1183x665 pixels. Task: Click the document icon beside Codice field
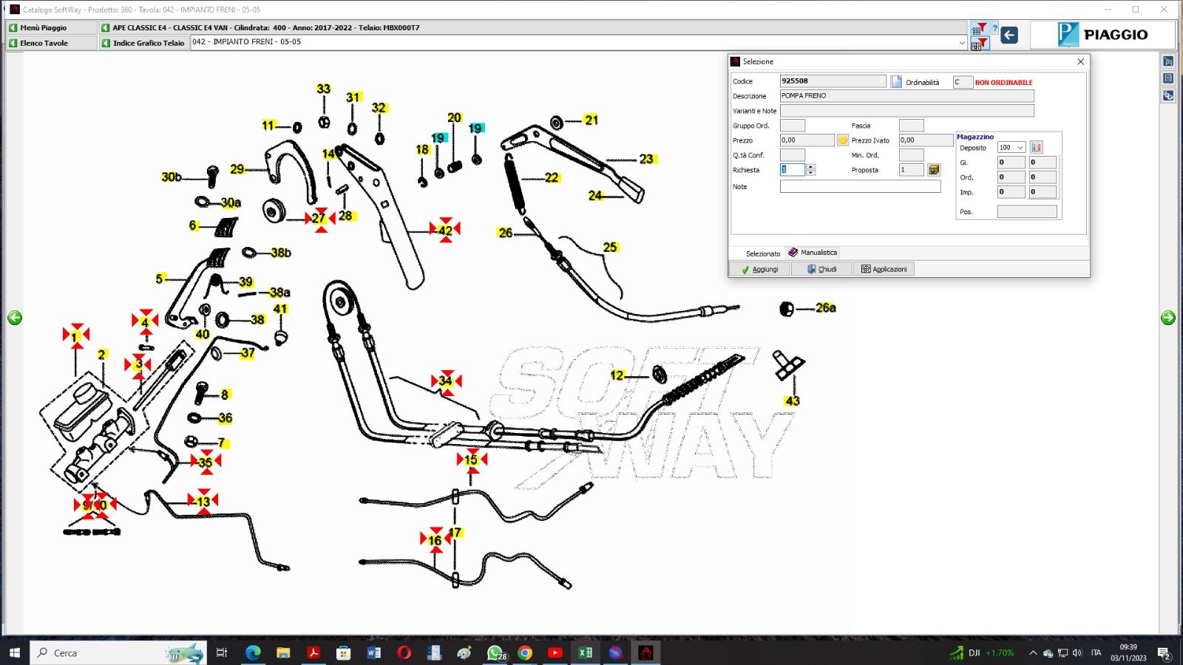[896, 81]
